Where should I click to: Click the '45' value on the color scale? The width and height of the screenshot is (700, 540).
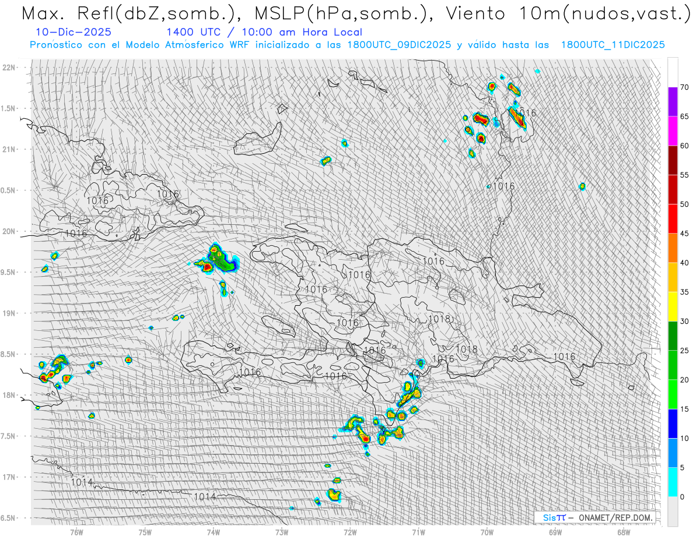point(684,234)
